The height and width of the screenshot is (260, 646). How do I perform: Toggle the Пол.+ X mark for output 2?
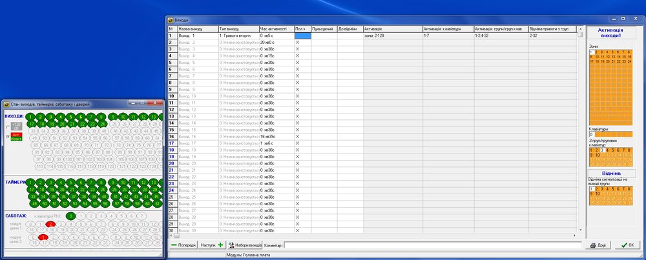(x=297, y=43)
